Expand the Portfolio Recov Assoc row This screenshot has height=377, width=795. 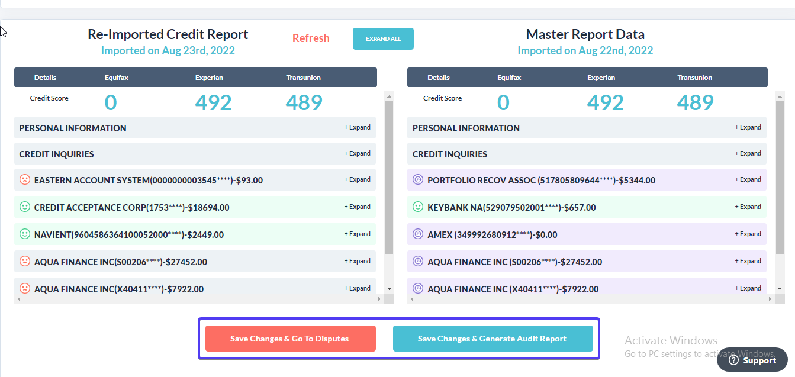[x=750, y=179]
